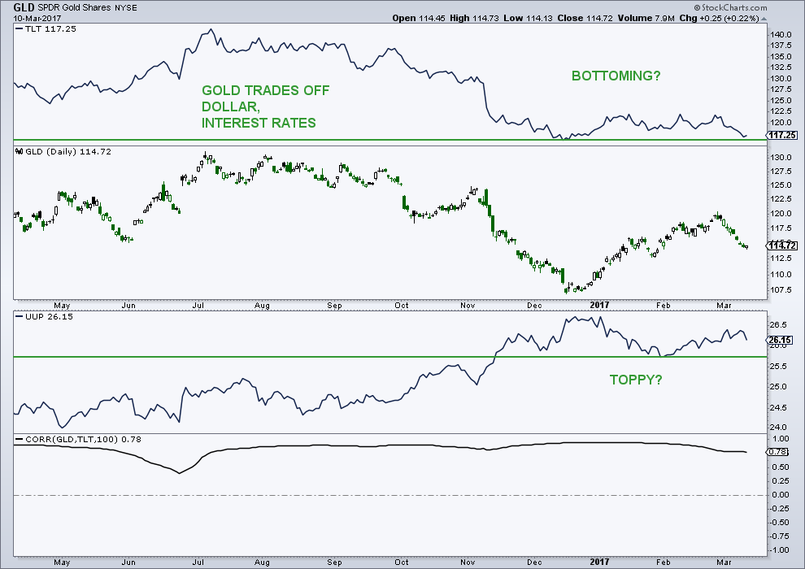Viewport: 805px width, 569px height.
Task: Click the GLD ticker symbol in header
Action: pos(24,7)
